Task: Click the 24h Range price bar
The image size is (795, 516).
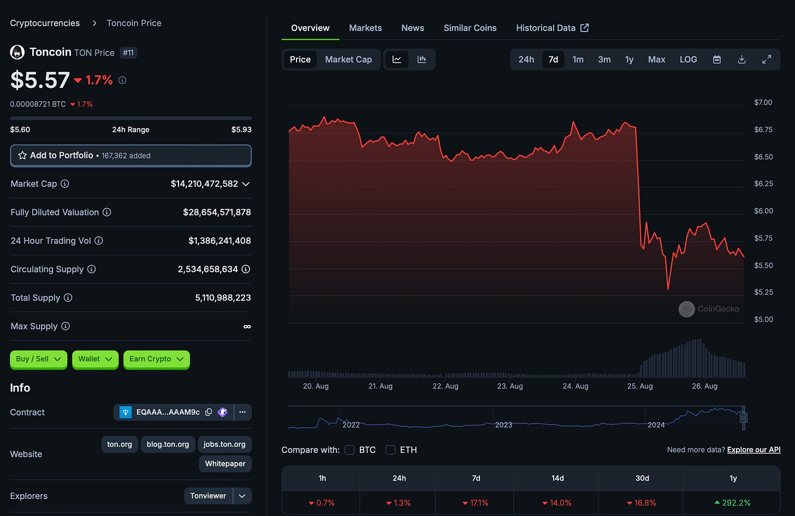Action: point(131,118)
